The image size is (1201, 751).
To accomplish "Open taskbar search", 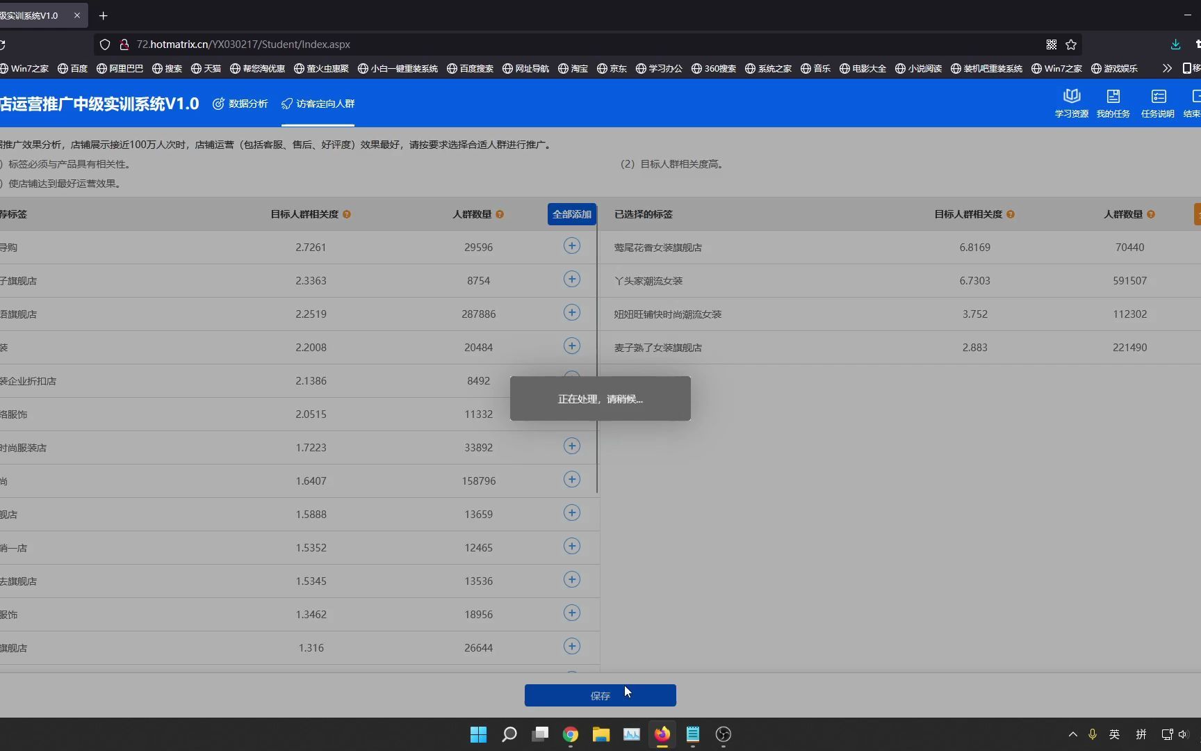I will [x=509, y=734].
